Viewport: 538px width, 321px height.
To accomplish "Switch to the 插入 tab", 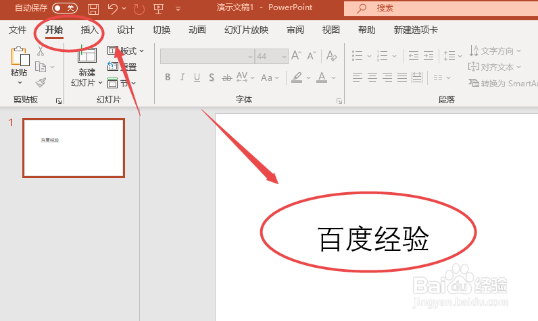I will coord(89,30).
